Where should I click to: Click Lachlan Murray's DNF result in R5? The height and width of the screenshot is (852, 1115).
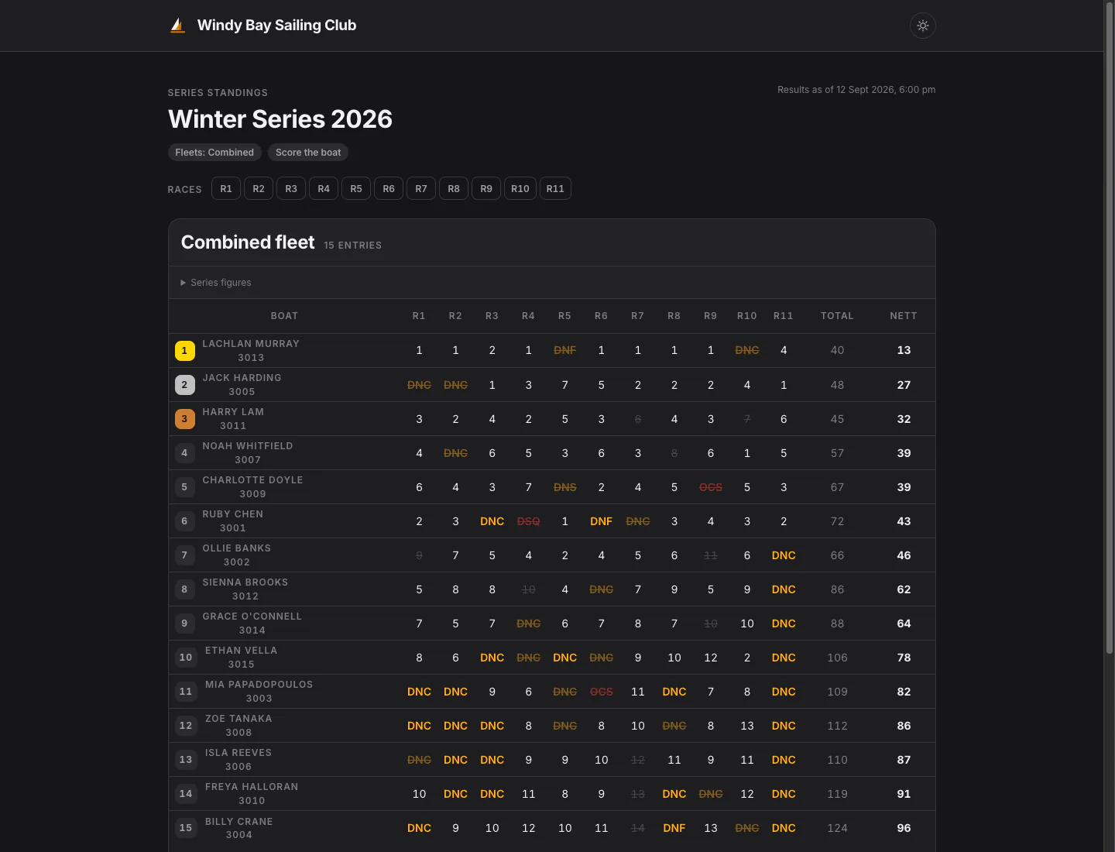564,351
